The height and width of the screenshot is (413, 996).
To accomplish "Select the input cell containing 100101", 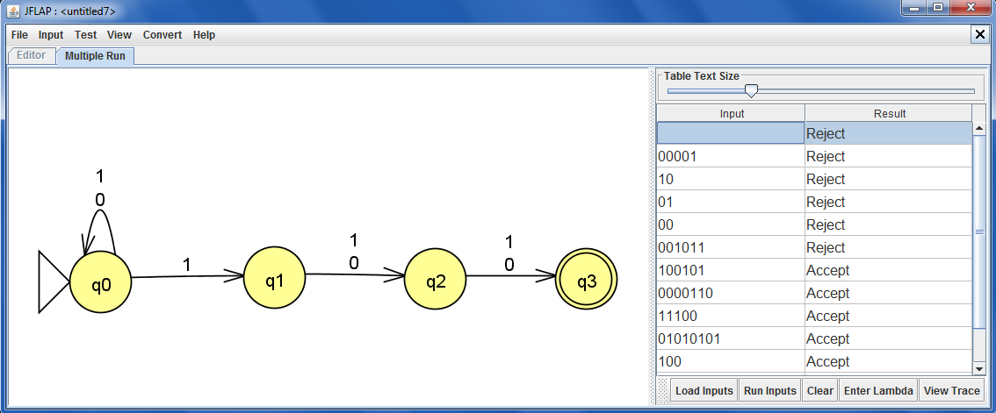I will click(x=730, y=271).
